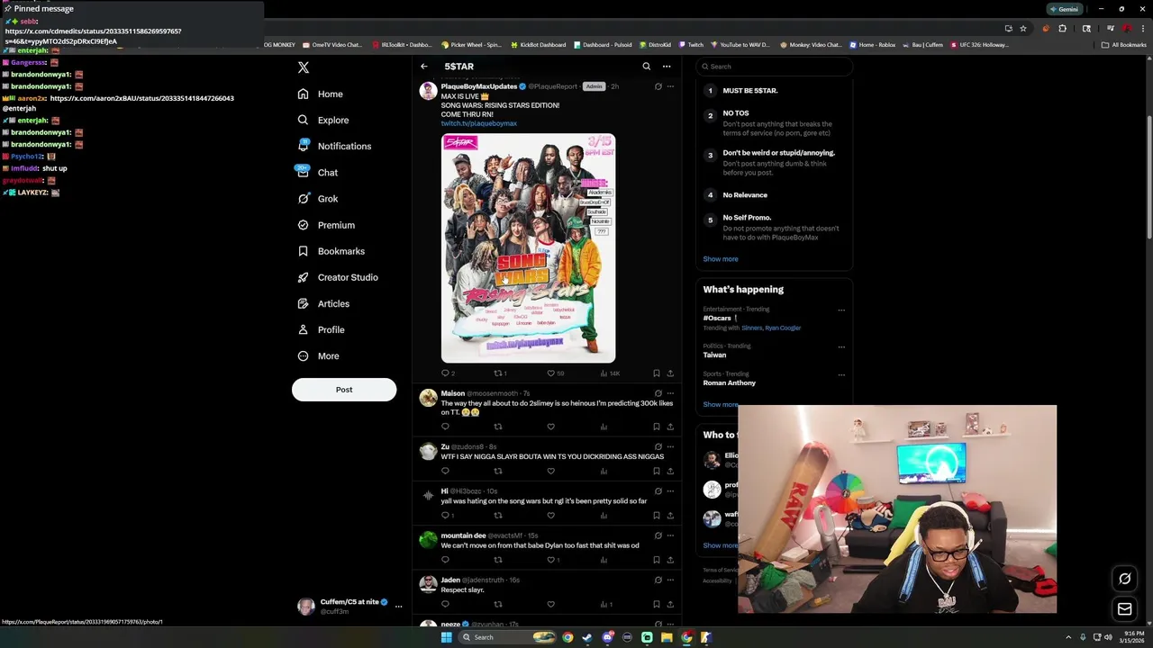Open the Cuffem account switcher menu
This screenshot has height=648, width=1153.
click(350, 606)
